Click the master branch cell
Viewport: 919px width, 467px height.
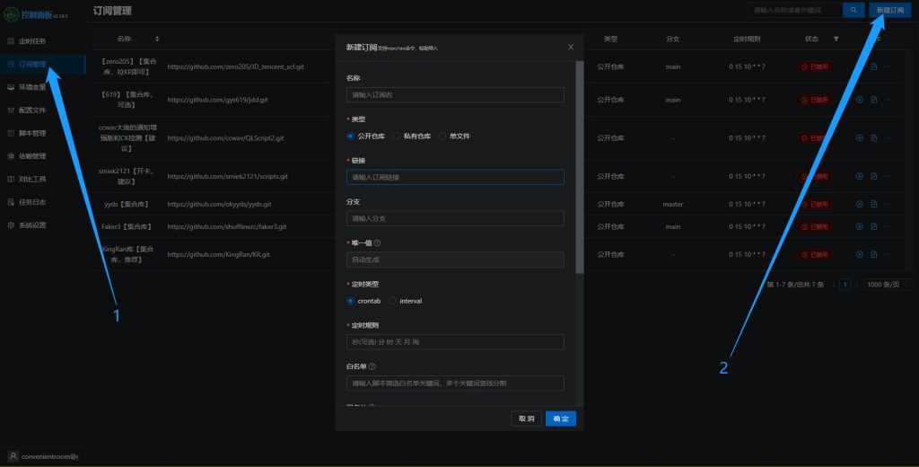tap(673, 204)
